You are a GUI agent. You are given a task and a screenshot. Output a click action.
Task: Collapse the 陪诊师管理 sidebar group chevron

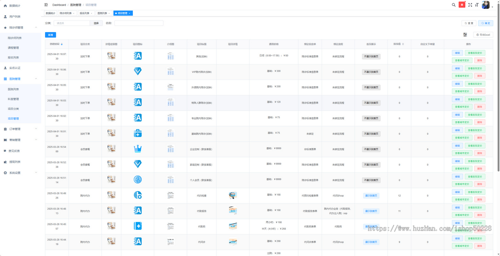(36, 27)
